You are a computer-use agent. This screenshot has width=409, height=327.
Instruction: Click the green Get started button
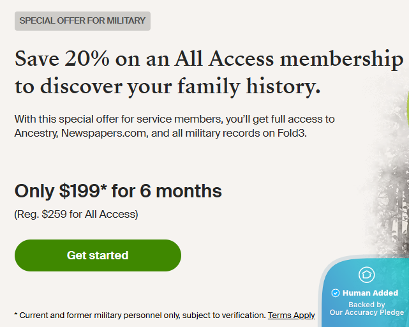pyautogui.click(x=98, y=255)
